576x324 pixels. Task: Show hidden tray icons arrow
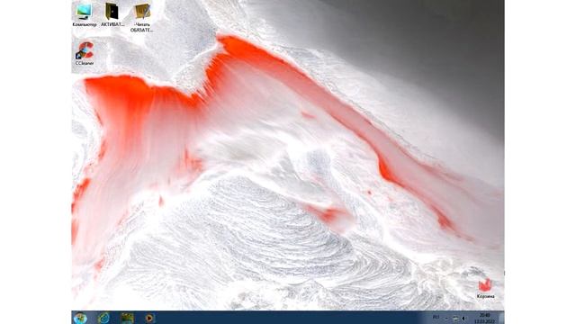446,318
